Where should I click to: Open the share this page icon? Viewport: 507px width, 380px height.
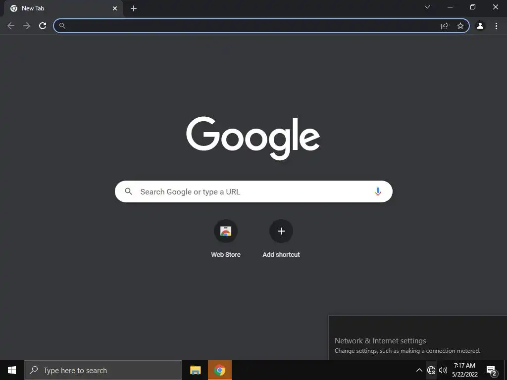(x=445, y=26)
